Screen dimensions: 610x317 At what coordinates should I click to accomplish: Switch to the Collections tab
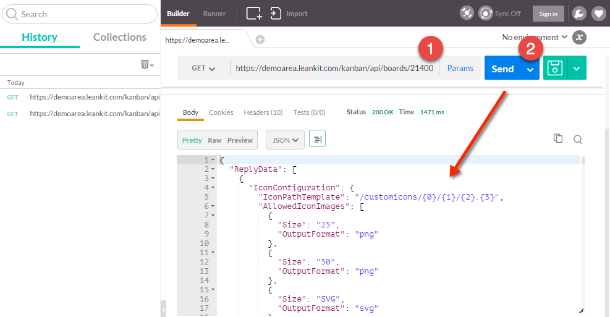tap(120, 37)
